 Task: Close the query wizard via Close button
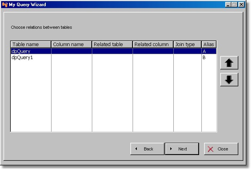click(221, 149)
